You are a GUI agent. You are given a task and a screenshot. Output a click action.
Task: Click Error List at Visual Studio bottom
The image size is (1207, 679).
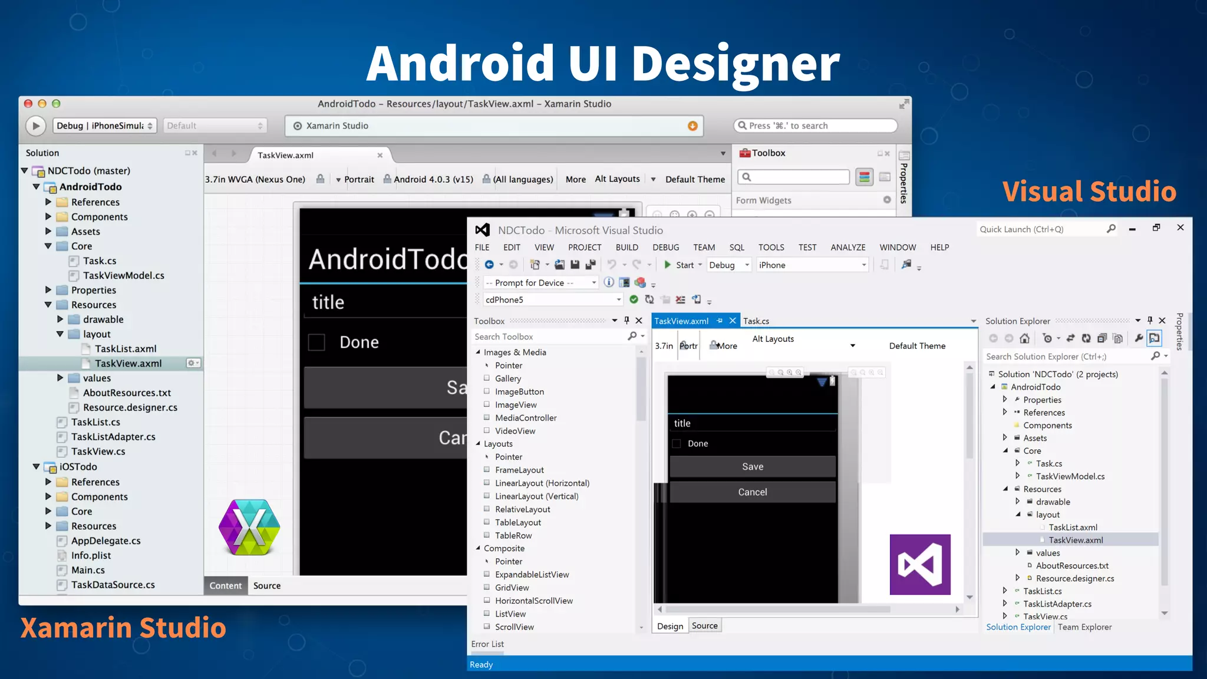click(x=487, y=644)
